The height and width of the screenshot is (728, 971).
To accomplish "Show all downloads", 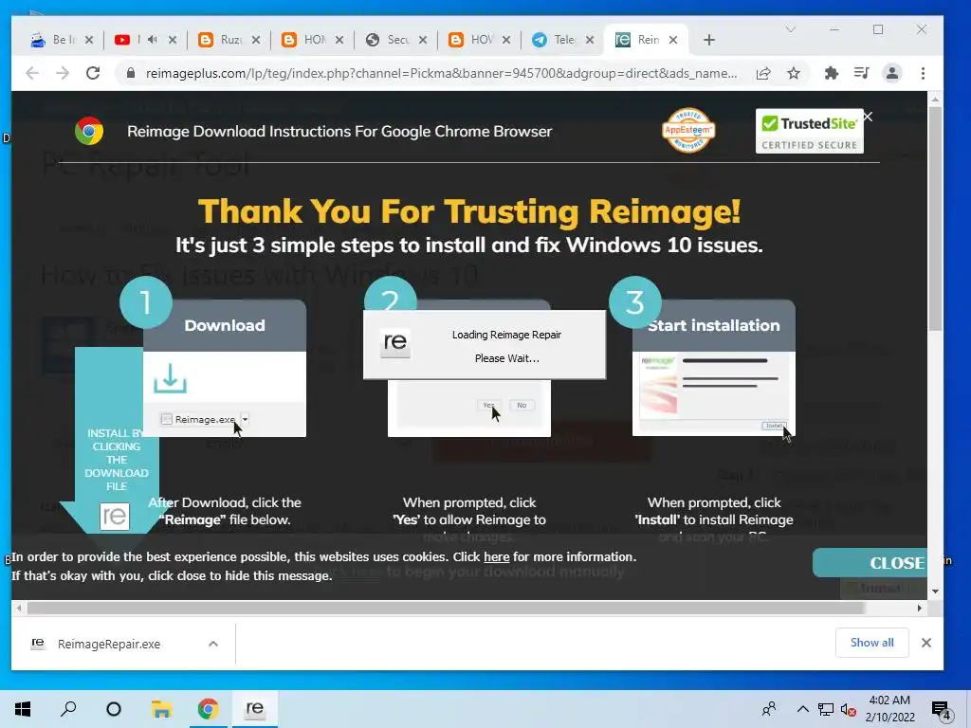I will pos(872,643).
